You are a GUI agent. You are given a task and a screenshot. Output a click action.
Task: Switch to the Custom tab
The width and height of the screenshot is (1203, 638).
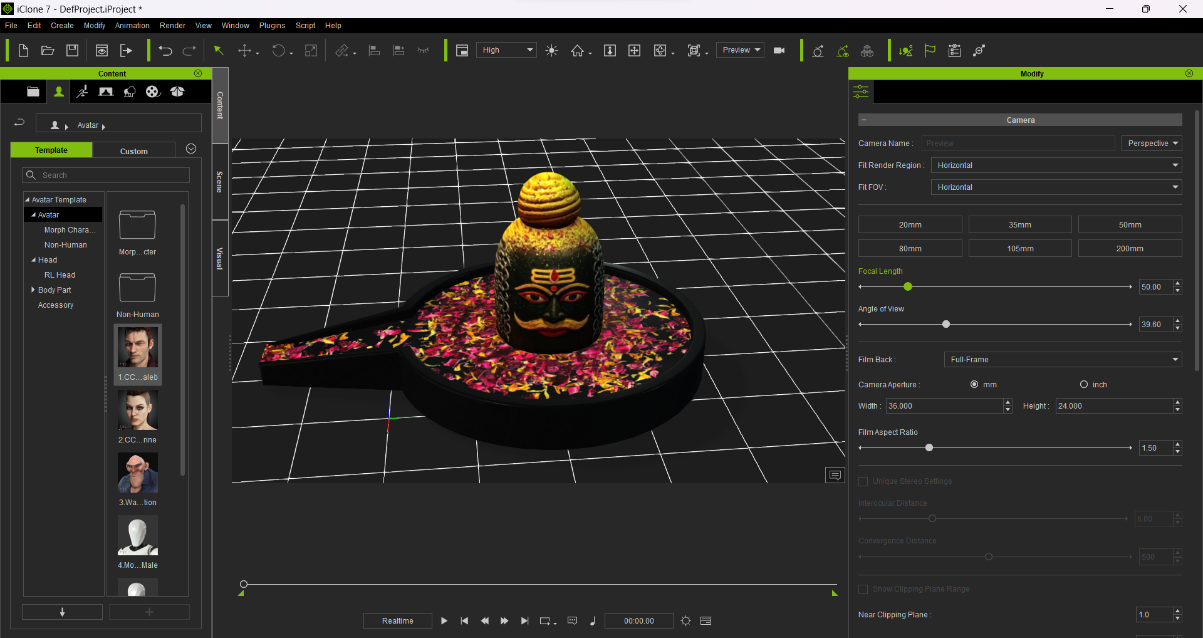134,151
